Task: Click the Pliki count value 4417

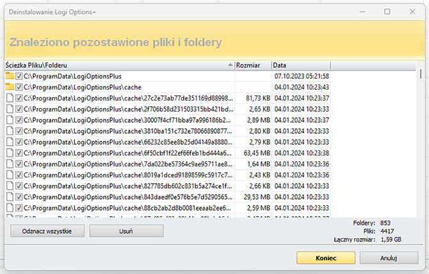Action: (387, 231)
